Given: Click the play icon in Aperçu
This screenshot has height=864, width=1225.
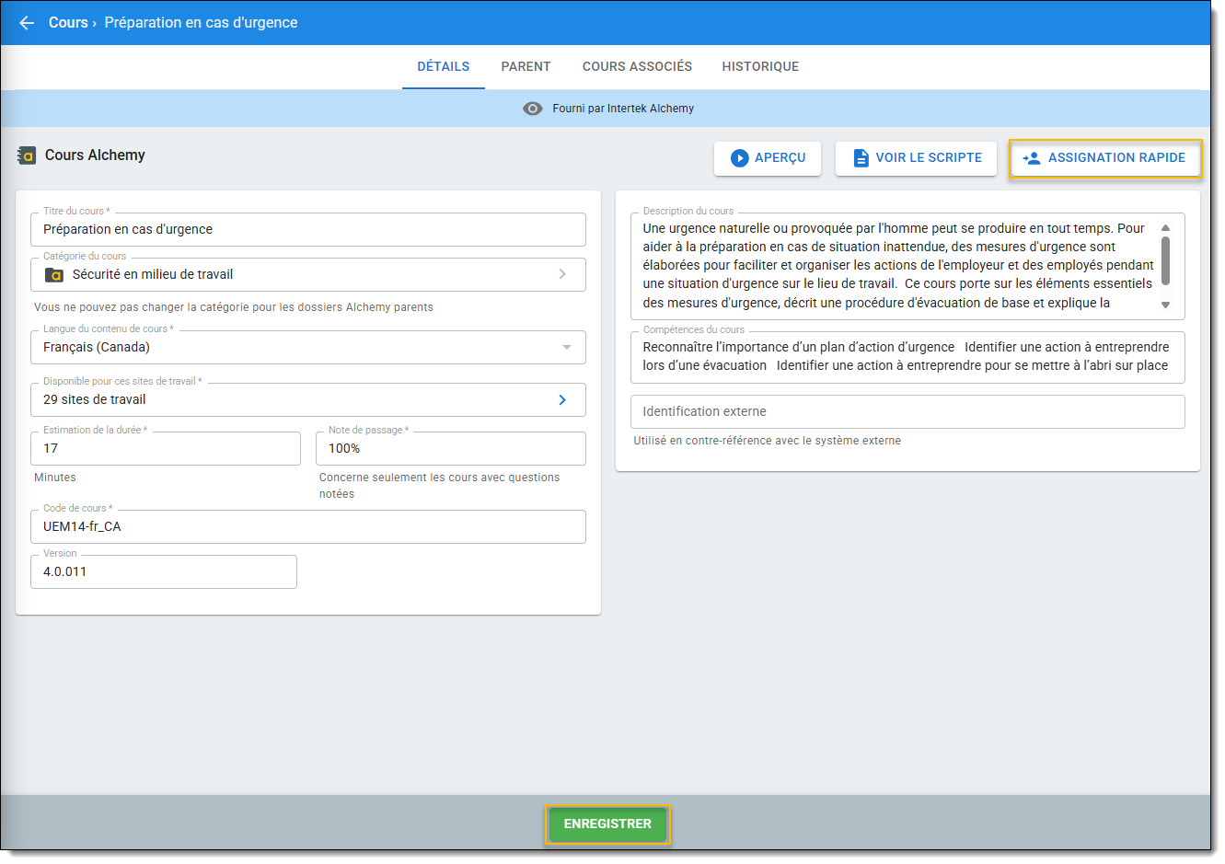Looking at the screenshot, I should pyautogui.click(x=739, y=158).
